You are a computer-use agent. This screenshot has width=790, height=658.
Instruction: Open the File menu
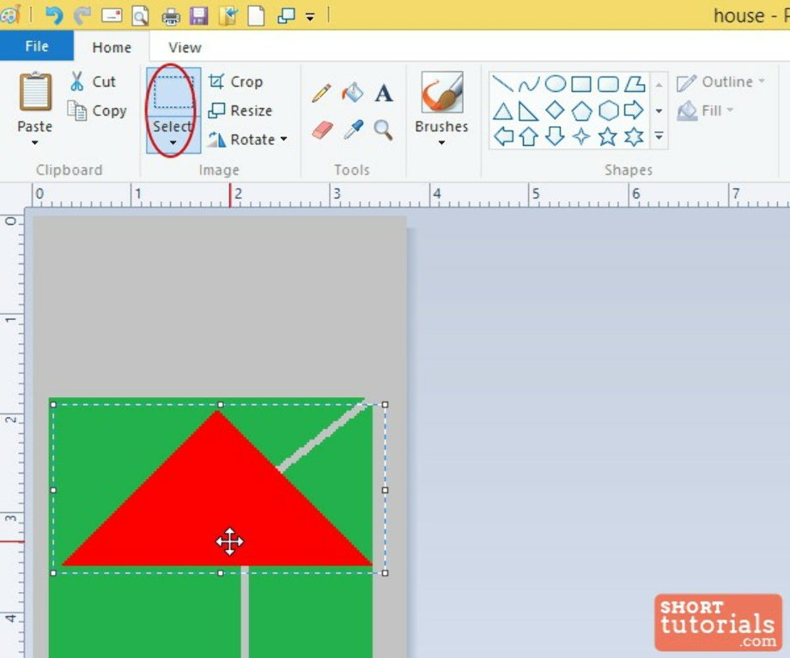tap(37, 46)
